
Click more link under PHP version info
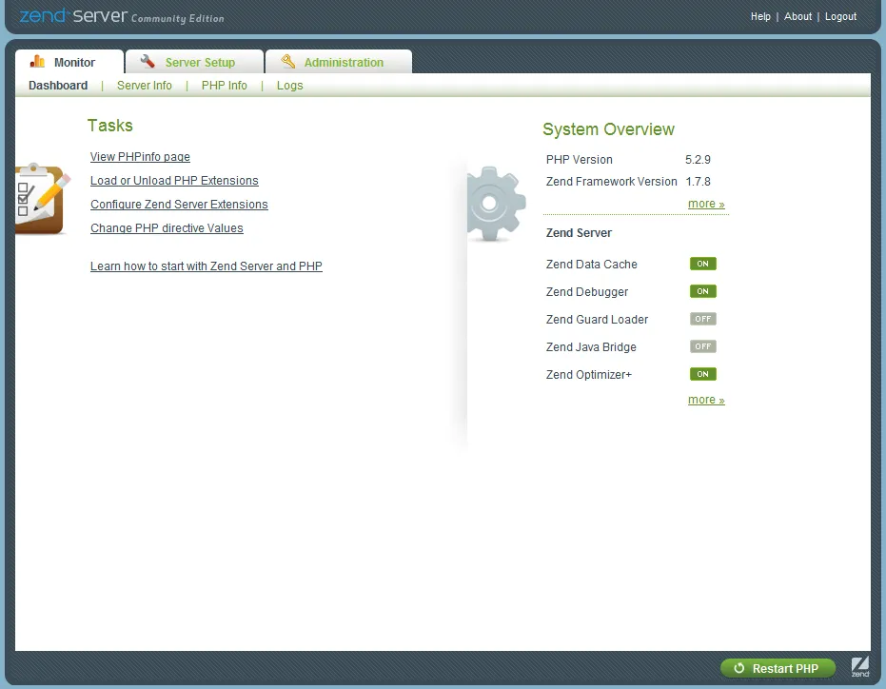pyautogui.click(x=706, y=204)
